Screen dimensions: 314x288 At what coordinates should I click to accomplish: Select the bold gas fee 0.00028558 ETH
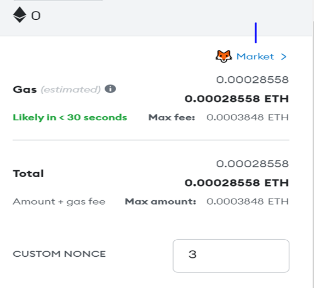pos(237,99)
